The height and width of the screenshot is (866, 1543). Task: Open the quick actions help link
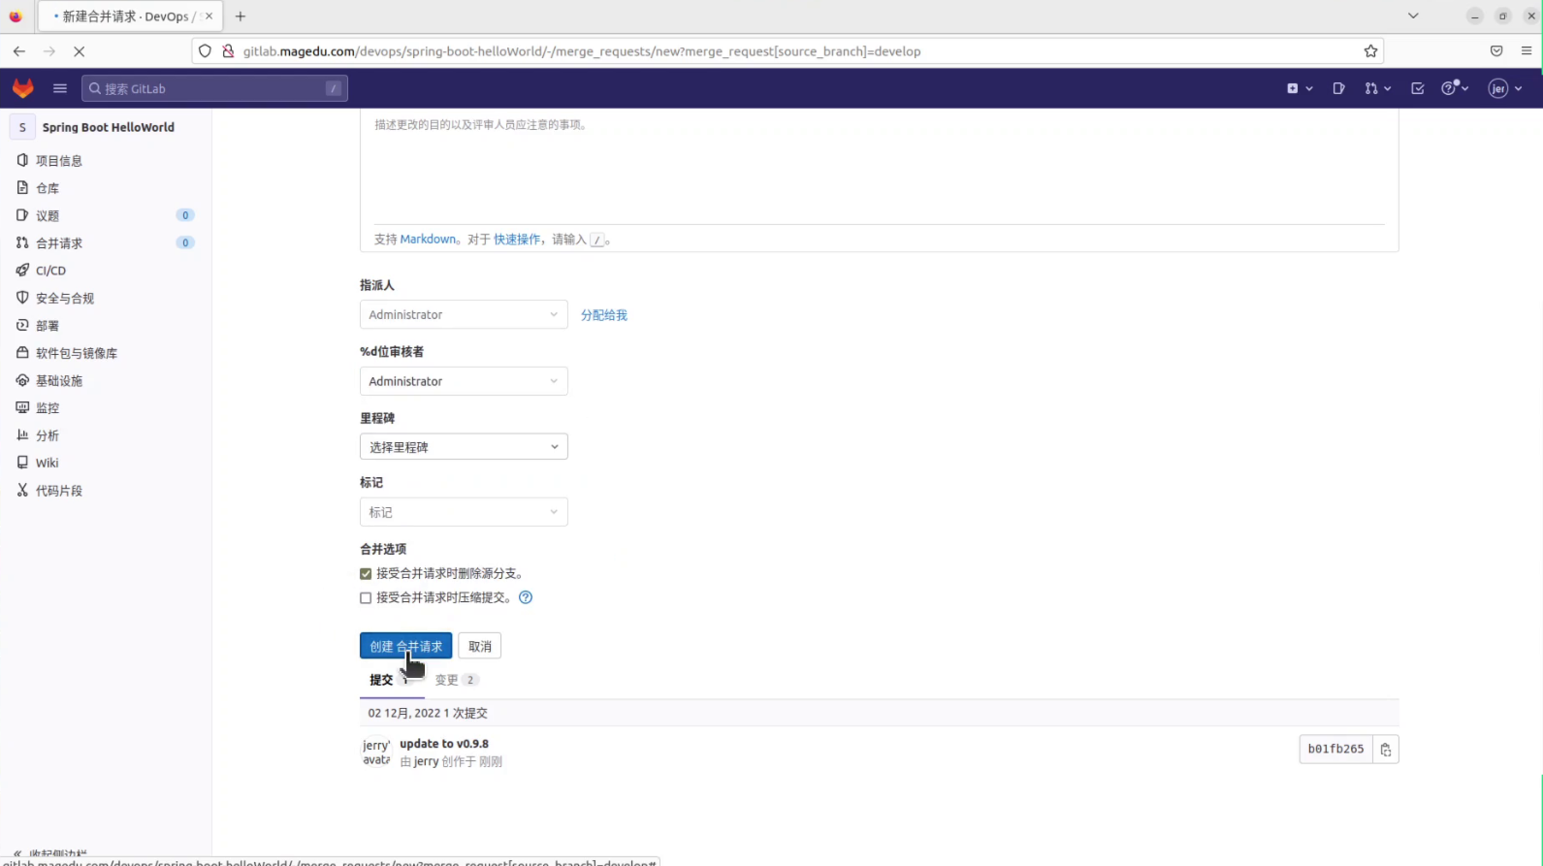coord(517,239)
